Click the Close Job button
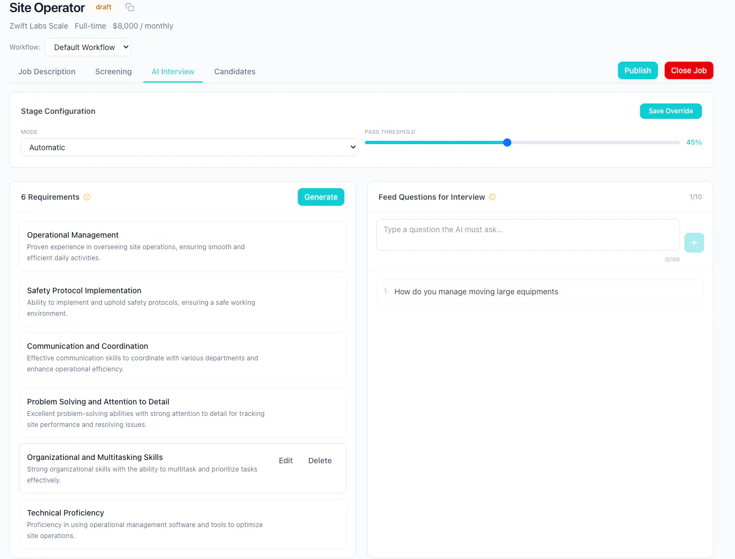 [x=689, y=70]
